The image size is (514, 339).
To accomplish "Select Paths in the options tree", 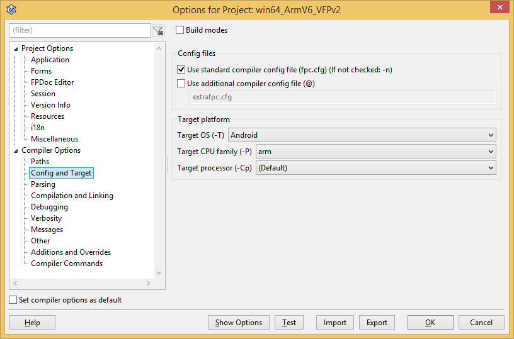I will (x=40, y=162).
